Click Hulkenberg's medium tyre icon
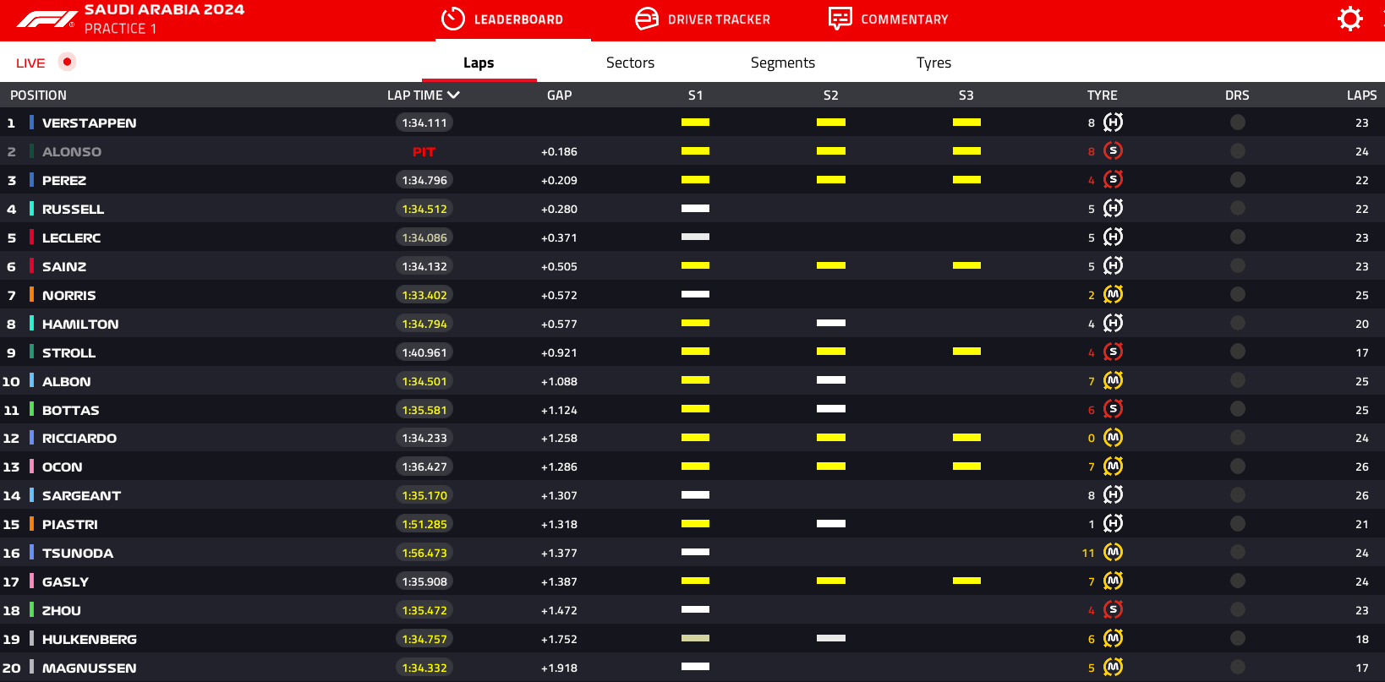 1113,639
